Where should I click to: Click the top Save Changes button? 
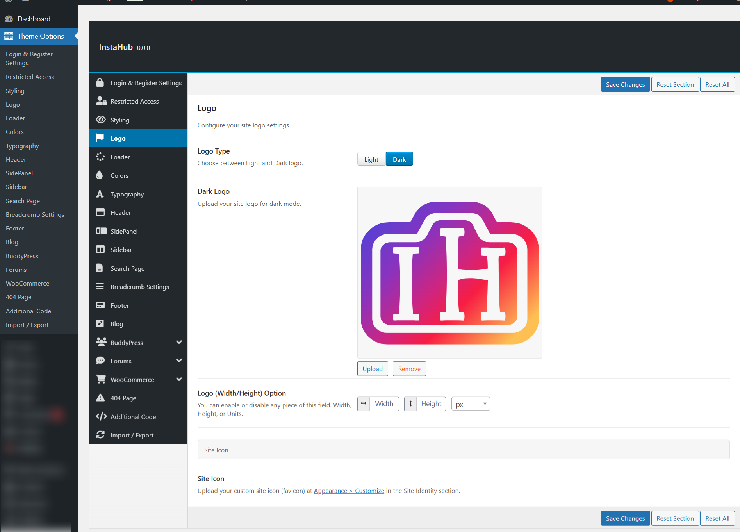tap(625, 84)
